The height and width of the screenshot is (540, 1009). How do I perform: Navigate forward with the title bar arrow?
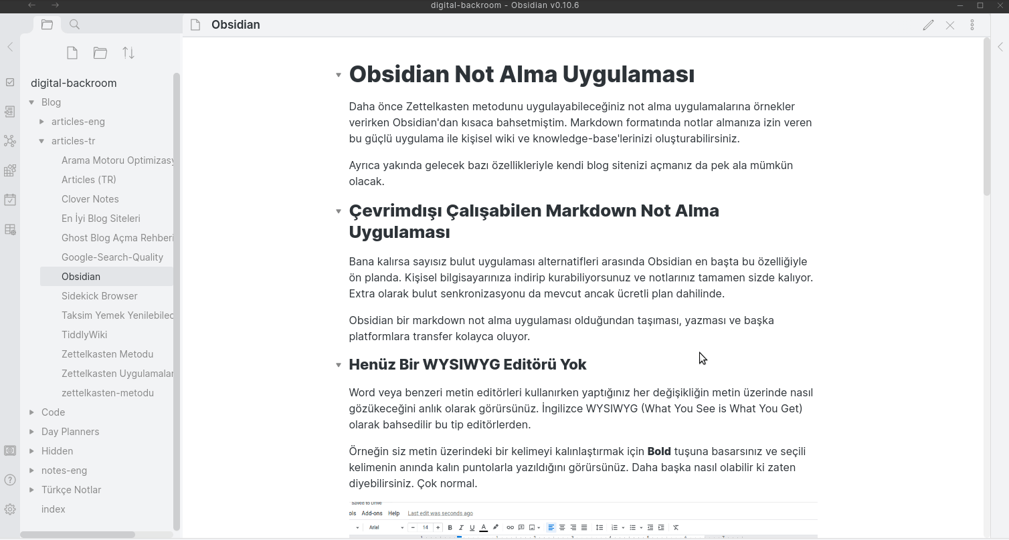click(56, 5)
